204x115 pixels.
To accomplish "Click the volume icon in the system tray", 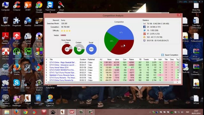I will [x=182, y=112].
